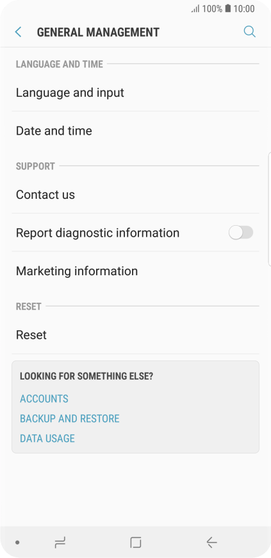Image resolution: width=271 pixels, height=558 pixels.
Task: Open Marketing information
Action: pyautogui.click(x=136, y=271)
